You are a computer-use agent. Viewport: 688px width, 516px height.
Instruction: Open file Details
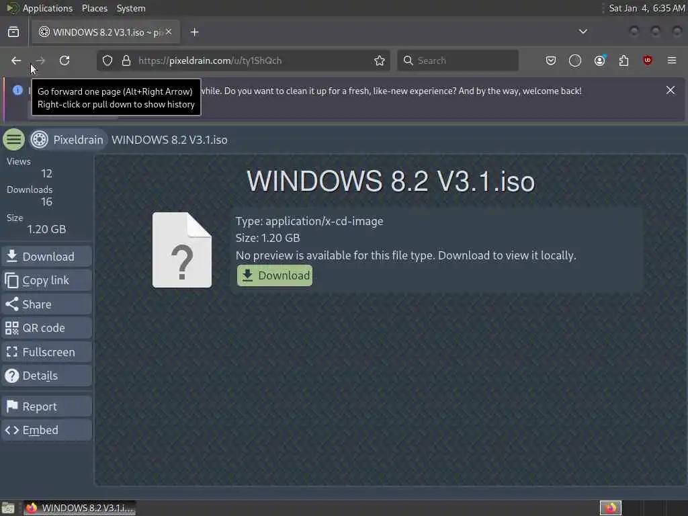click(46, 376)
